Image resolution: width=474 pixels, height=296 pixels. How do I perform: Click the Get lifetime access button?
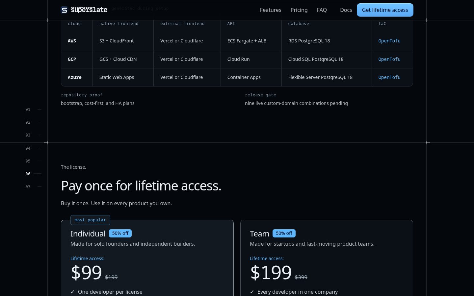pos(385,10)
